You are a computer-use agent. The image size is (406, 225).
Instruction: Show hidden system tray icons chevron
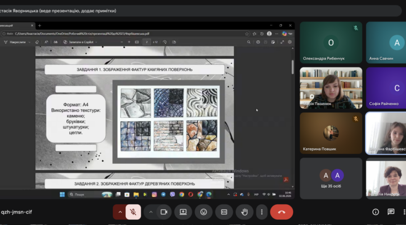[228, 194]
